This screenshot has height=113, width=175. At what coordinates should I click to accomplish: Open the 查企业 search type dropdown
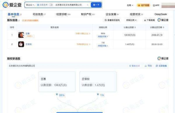point(30,5)
